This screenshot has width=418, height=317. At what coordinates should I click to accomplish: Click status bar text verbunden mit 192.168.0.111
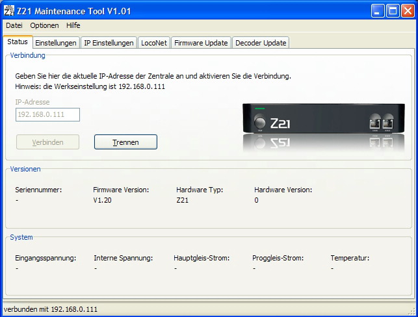51,309
